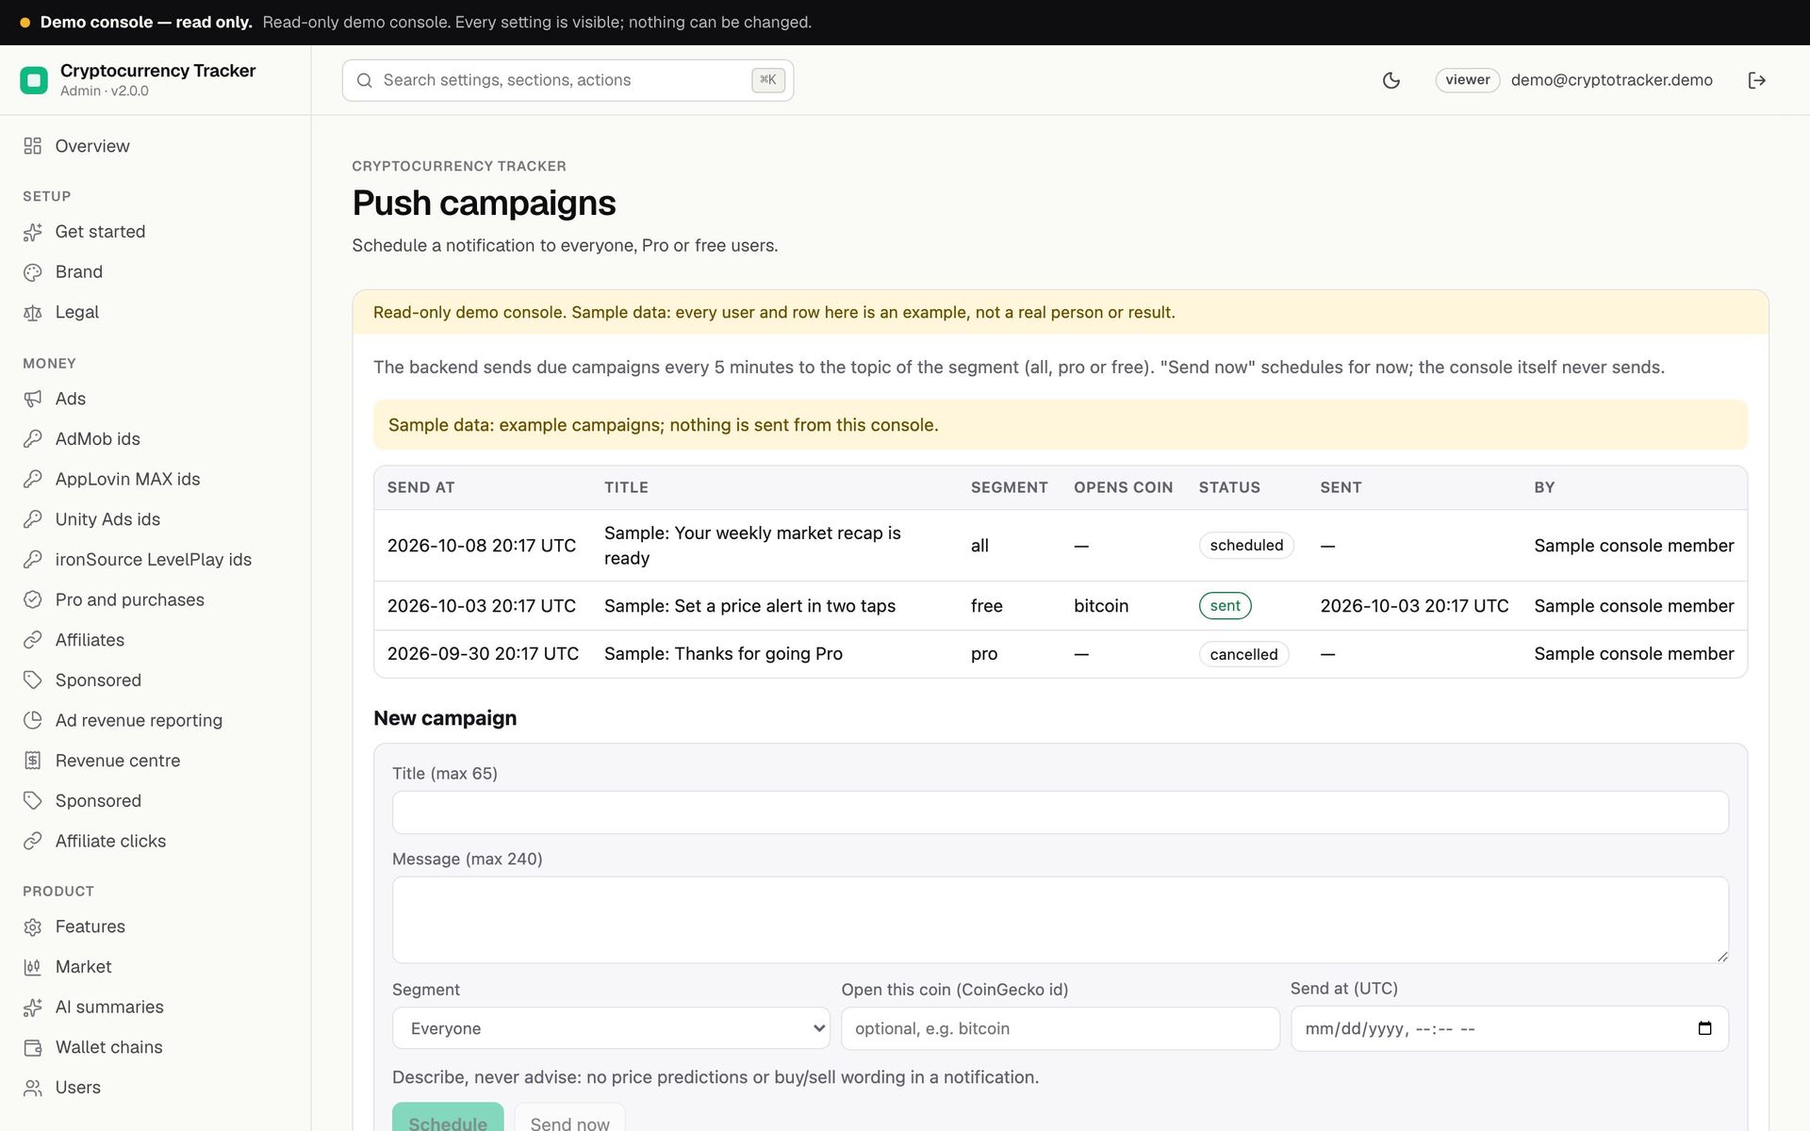
Task: Click the green sent status badge
Action: pyautogui.click(x=1225, y=606)
